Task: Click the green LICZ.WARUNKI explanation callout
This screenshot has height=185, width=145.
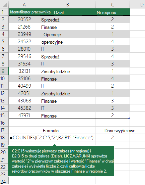Action: (61, 161)
